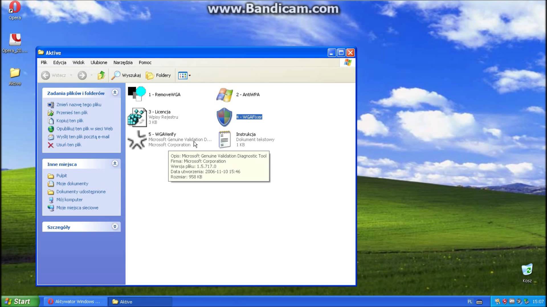The width and height of the screenshot is (547, 307).
Task: Go up one folder level
Action: pyautogui.click(x=101, y=75)
